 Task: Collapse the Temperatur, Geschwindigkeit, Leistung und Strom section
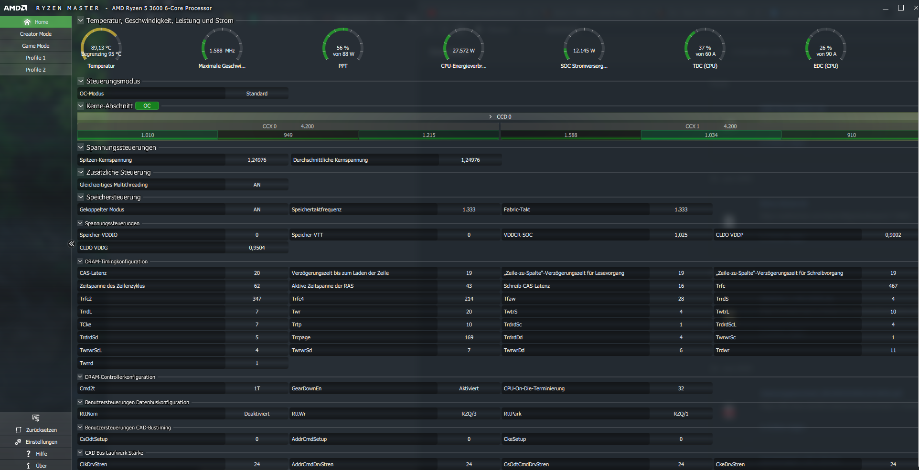click(81, 21)
